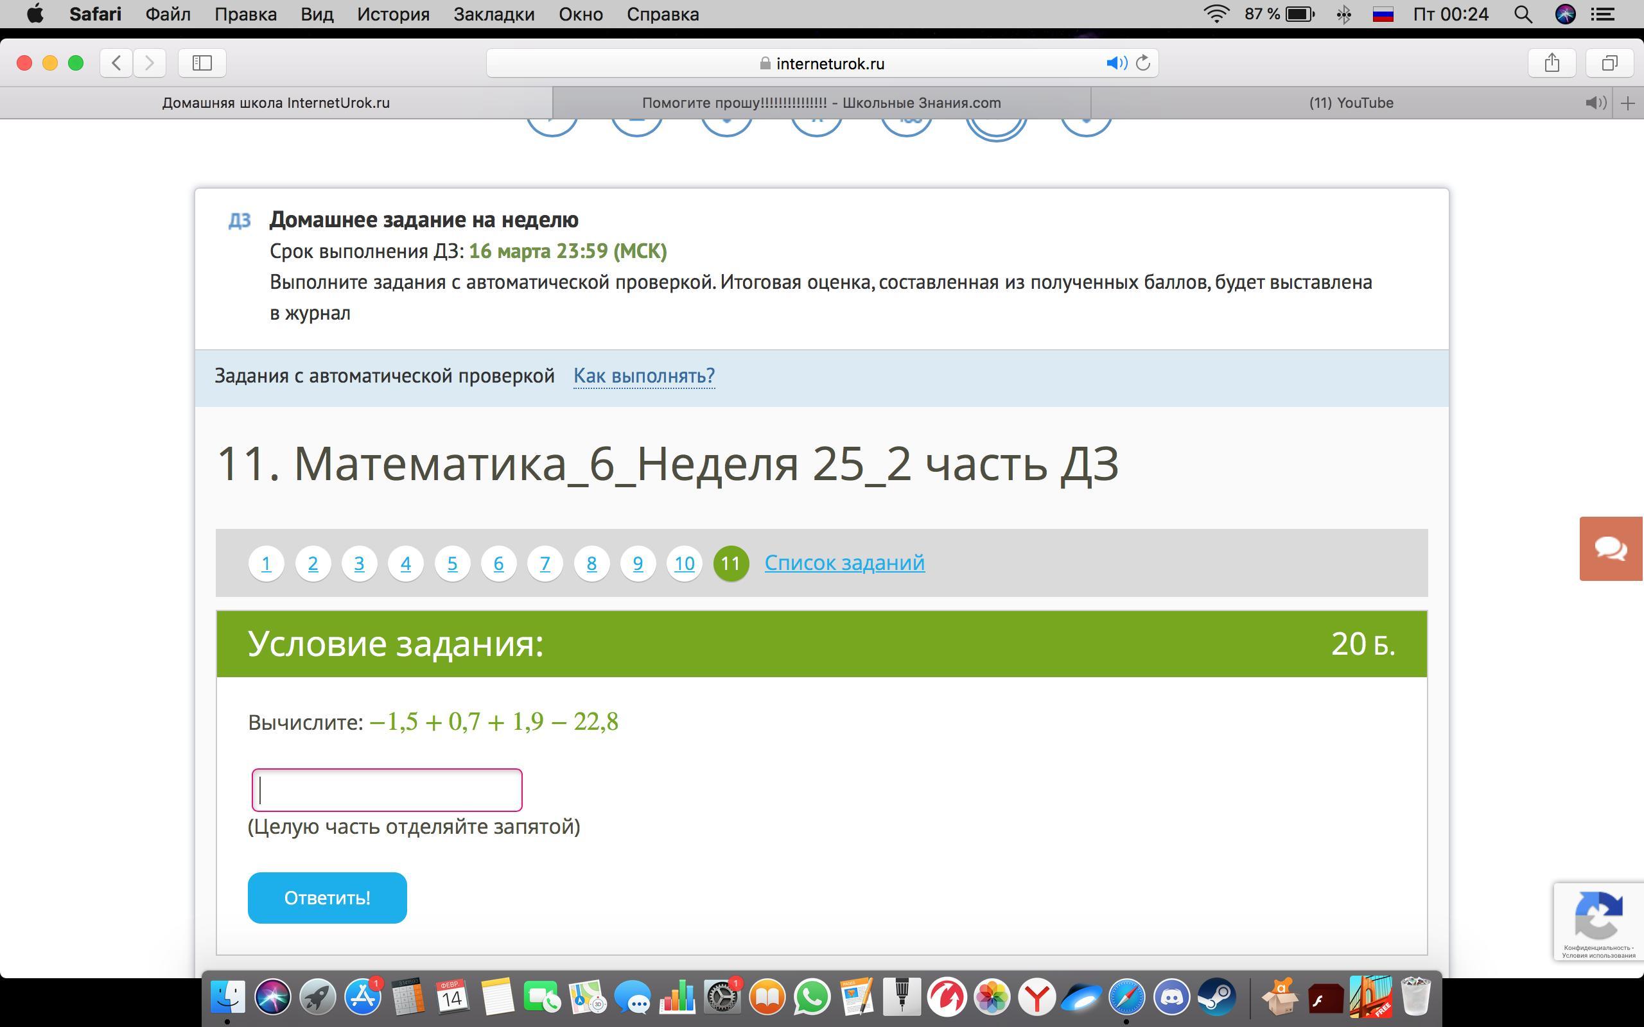Go back with the back arrow
The height and width of the screenshot is (1027, 1644).
[116, 63]
